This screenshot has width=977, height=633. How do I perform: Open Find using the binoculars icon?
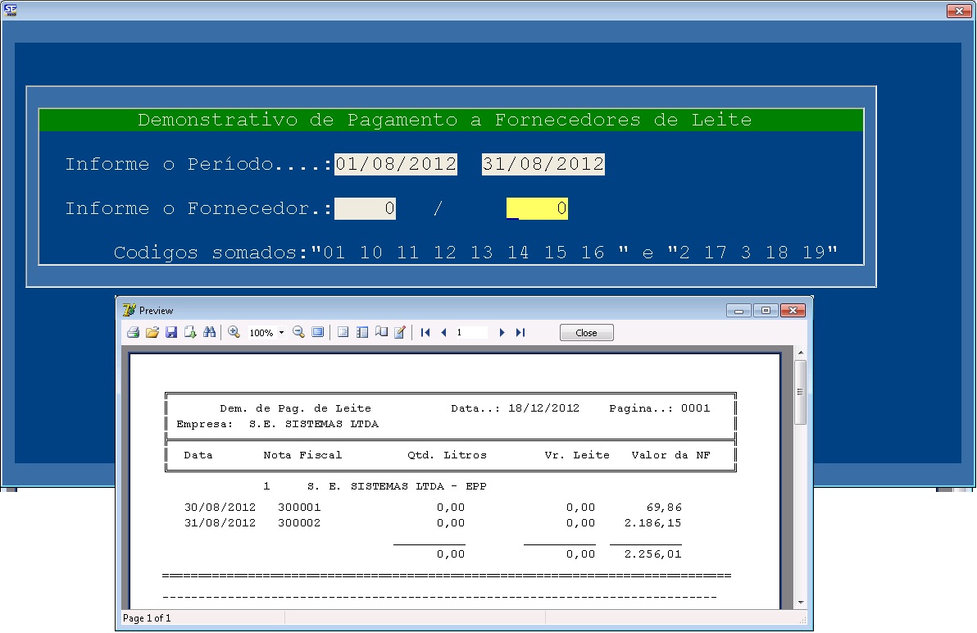pyautogui.click(x=210, y=333)
